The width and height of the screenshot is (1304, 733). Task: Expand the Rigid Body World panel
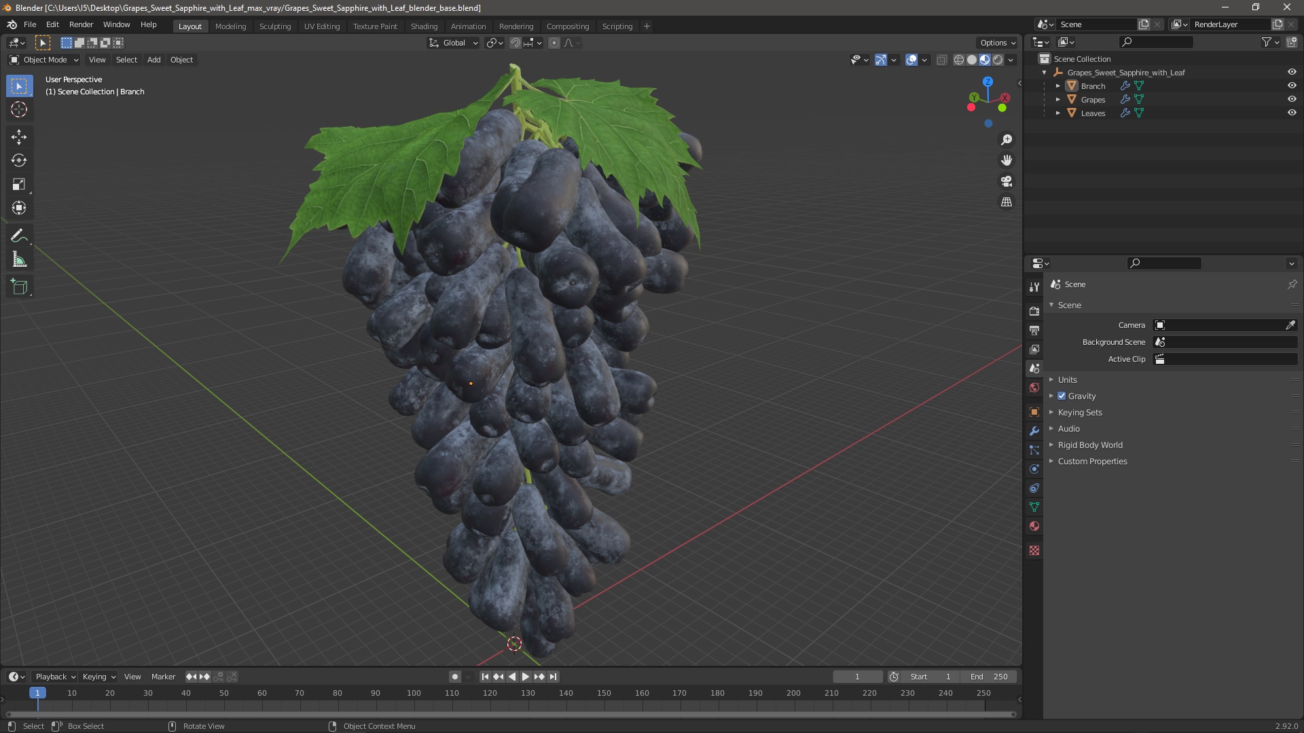pos(1090,445)
